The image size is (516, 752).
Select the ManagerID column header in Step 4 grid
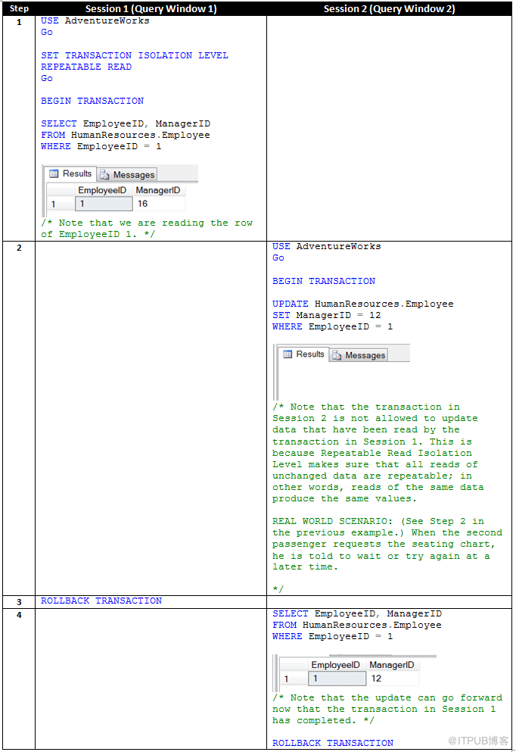(392, 665)
